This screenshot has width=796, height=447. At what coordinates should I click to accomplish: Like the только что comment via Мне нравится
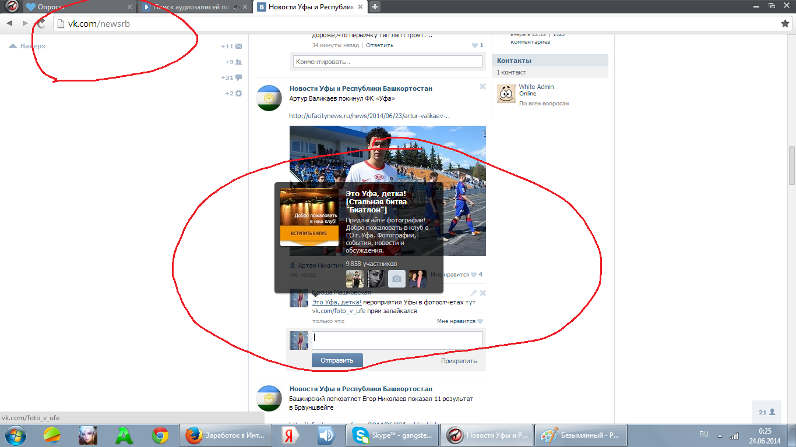(460, 321)
